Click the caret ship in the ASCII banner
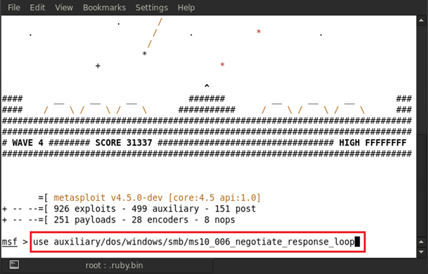Screen dimensions: 428x274 click(206, 86)
